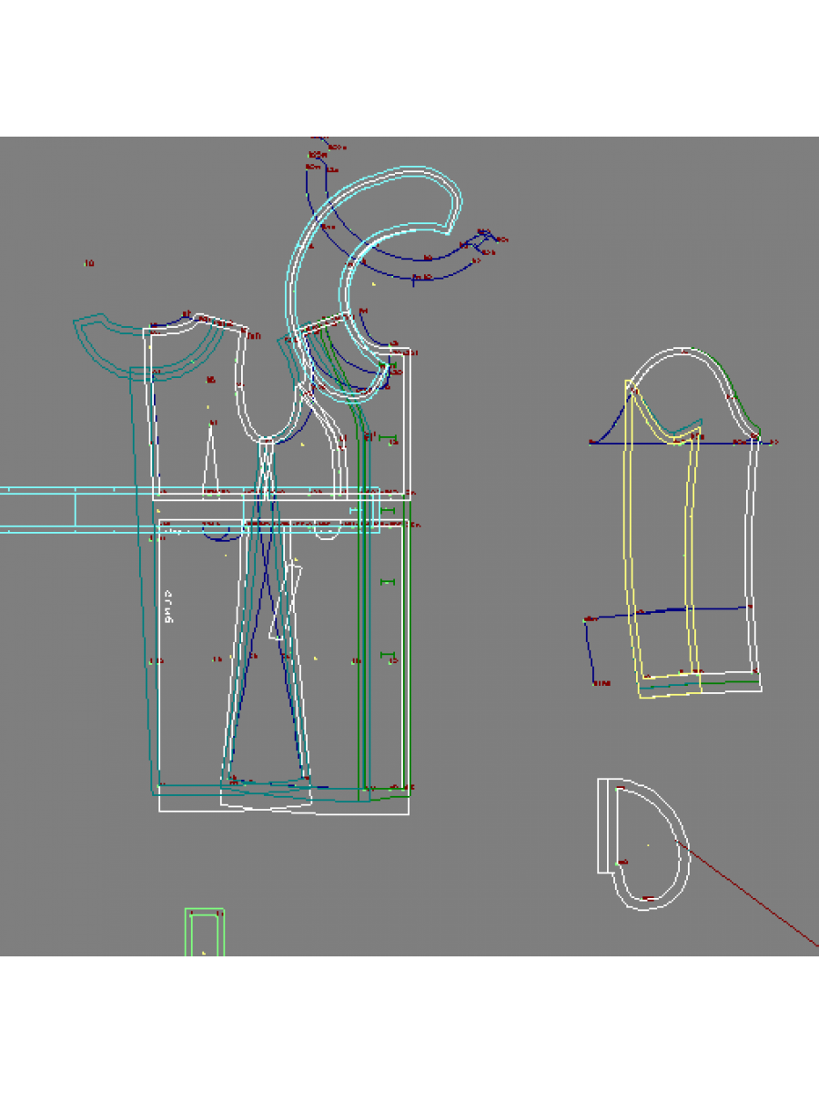Click the topmost green I-shaped button marker
This screenshot has height=1093, width=819.
pyautogui.click(x=388, y=440)
